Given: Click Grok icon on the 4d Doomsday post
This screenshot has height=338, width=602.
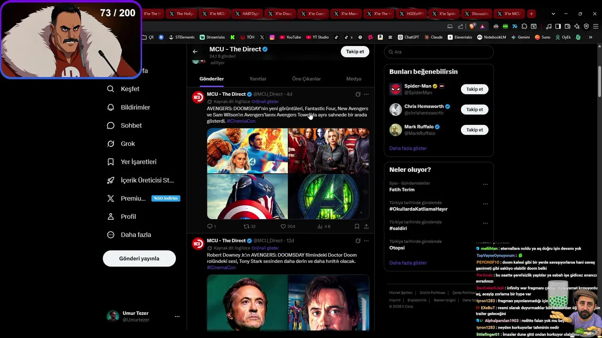Looking at the screenshot, I should (x=358, y=94).
